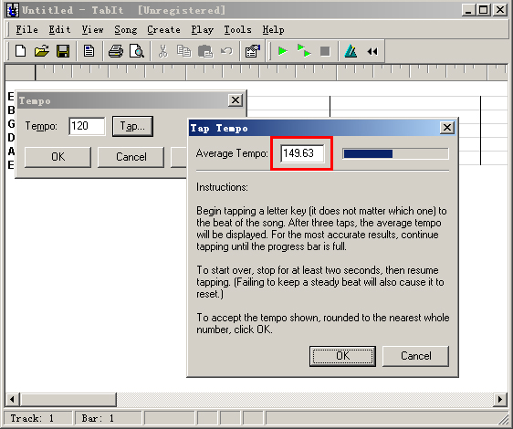The width and height of the screenshot is (513, 429).
Task: Click the green Play button in the toolbar
Action: 282,51
